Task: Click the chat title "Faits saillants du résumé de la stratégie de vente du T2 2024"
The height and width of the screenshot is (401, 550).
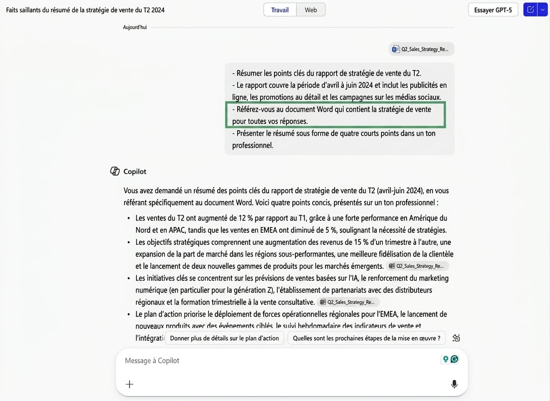Action: 85,10
